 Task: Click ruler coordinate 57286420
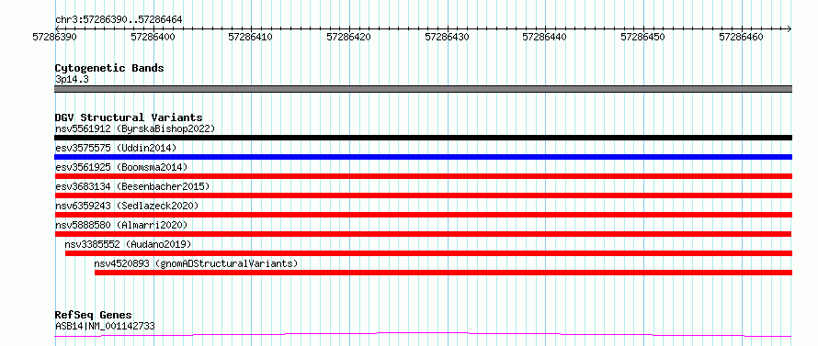click(x=349, y=37)
